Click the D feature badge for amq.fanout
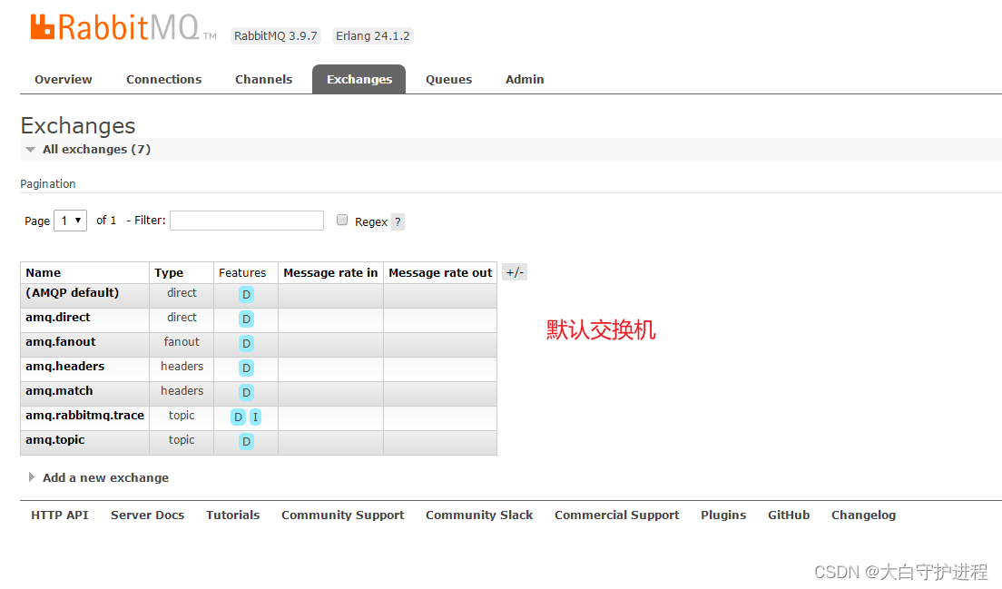 click(x=246, y=344)
